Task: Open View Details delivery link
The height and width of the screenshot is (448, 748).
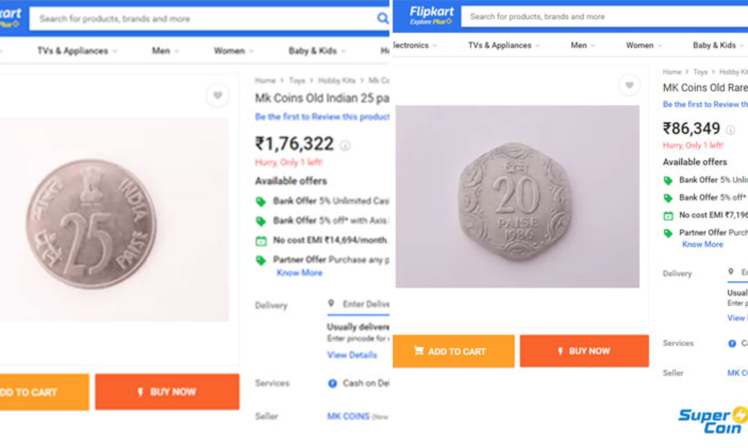Action: [x=352, y=355]
